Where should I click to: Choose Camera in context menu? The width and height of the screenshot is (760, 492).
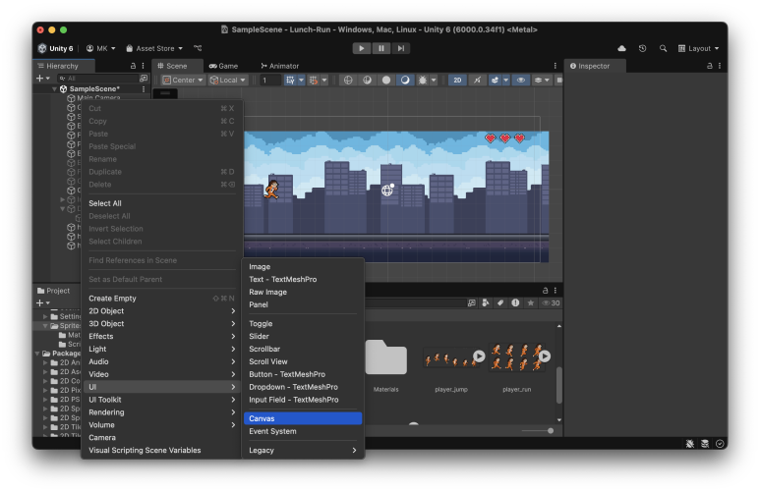162,437
